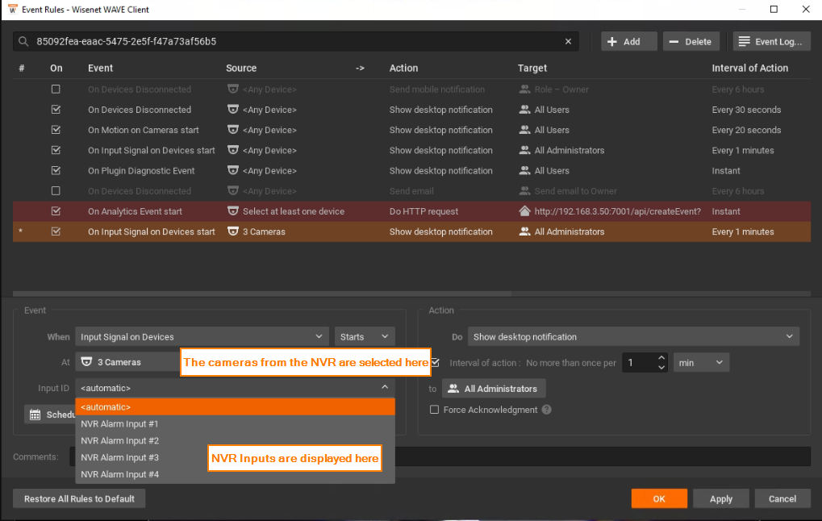Click the arrow column header icon
The width and height of the screenshot is (822, 521).
pos(360,68)
